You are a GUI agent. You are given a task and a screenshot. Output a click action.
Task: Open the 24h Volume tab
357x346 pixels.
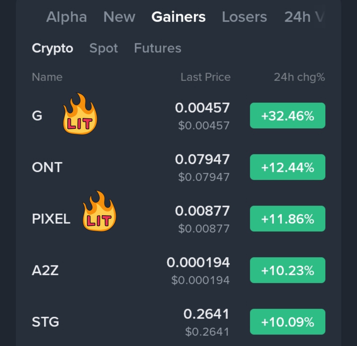coord(303,17)
